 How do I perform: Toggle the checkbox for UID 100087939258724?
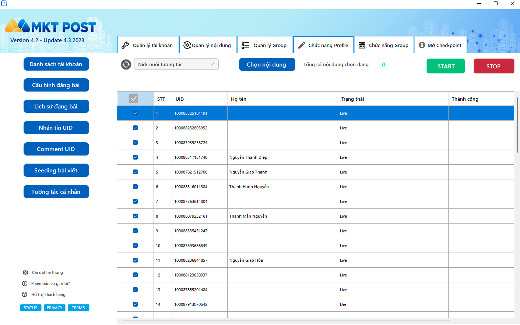(x=135, y=143)
